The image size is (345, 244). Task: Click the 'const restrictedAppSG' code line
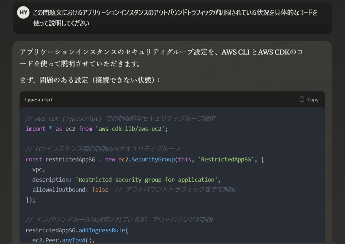(x=145, y=159)
